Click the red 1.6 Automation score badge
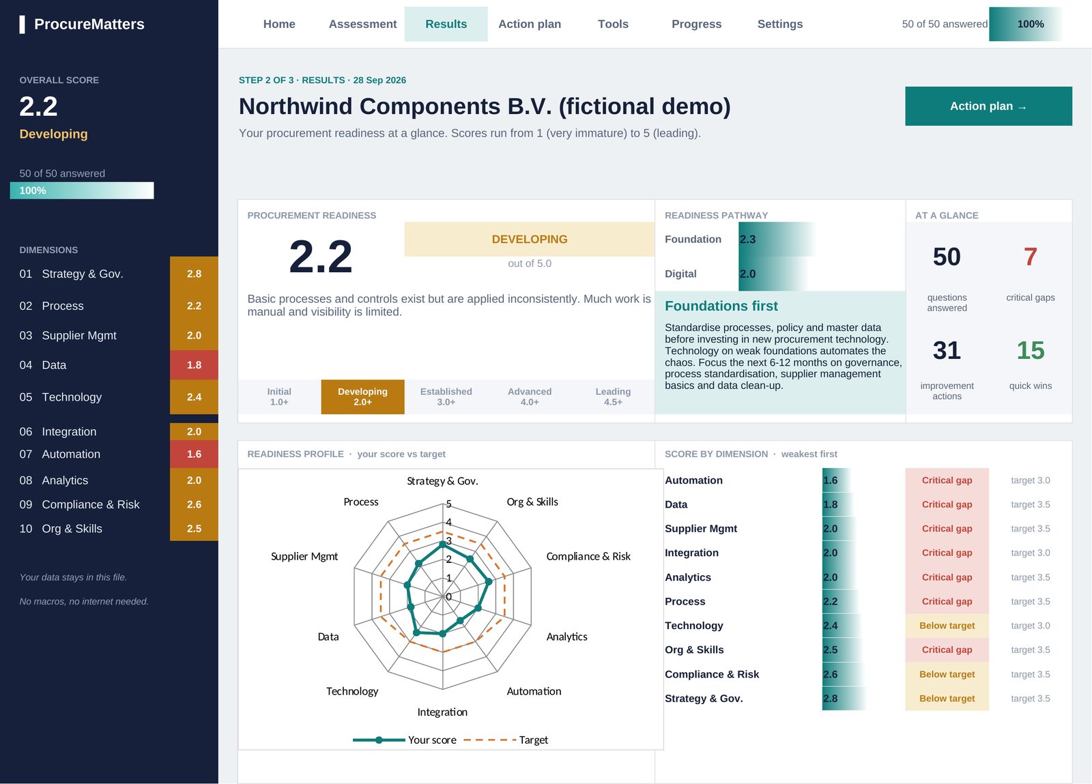The width and height of the screenshot is (1092, 784). click(194, 454)
